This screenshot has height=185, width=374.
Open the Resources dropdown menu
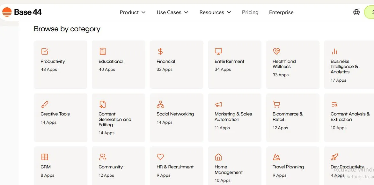[x=215, y=12]
